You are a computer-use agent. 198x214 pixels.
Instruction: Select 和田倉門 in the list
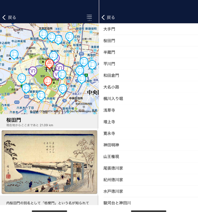148,76
